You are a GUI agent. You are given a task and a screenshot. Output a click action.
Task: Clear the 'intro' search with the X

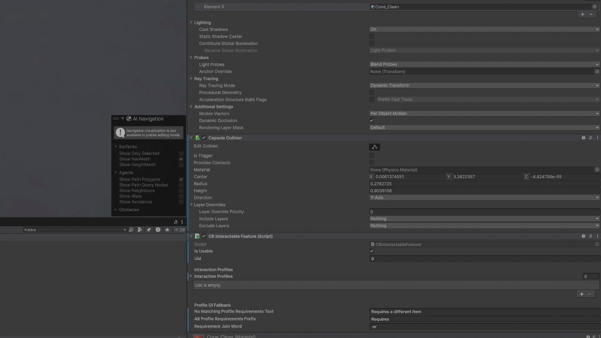125,230
